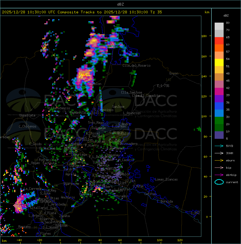
Task: Click the 'eb+bip' legend label
Action: click(231, 175)
